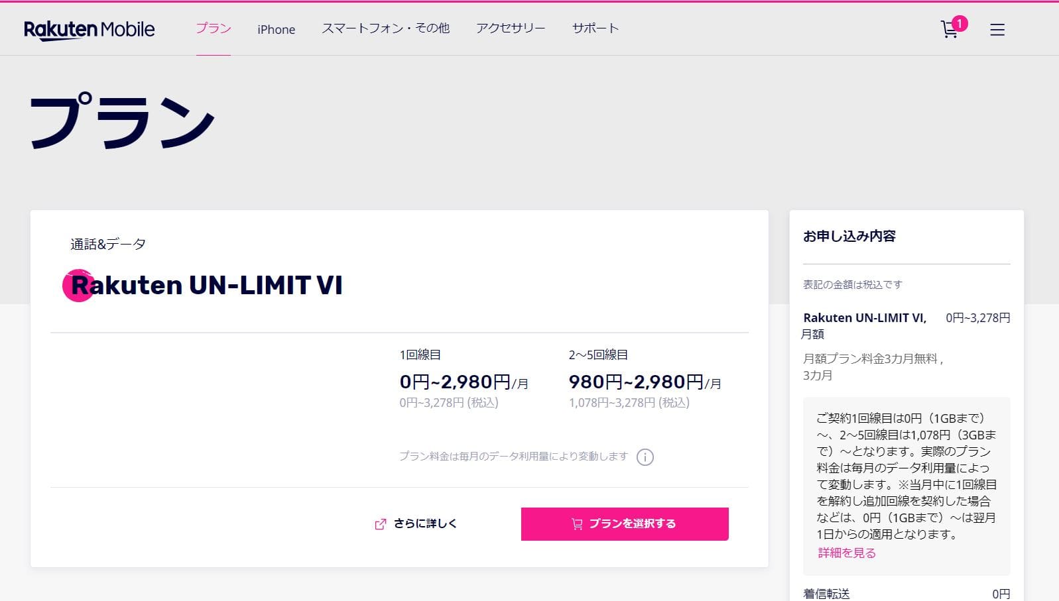Click the external link icon beside さらに詳しく
This screenshot has width=1059, height=601.
[380, 524]
